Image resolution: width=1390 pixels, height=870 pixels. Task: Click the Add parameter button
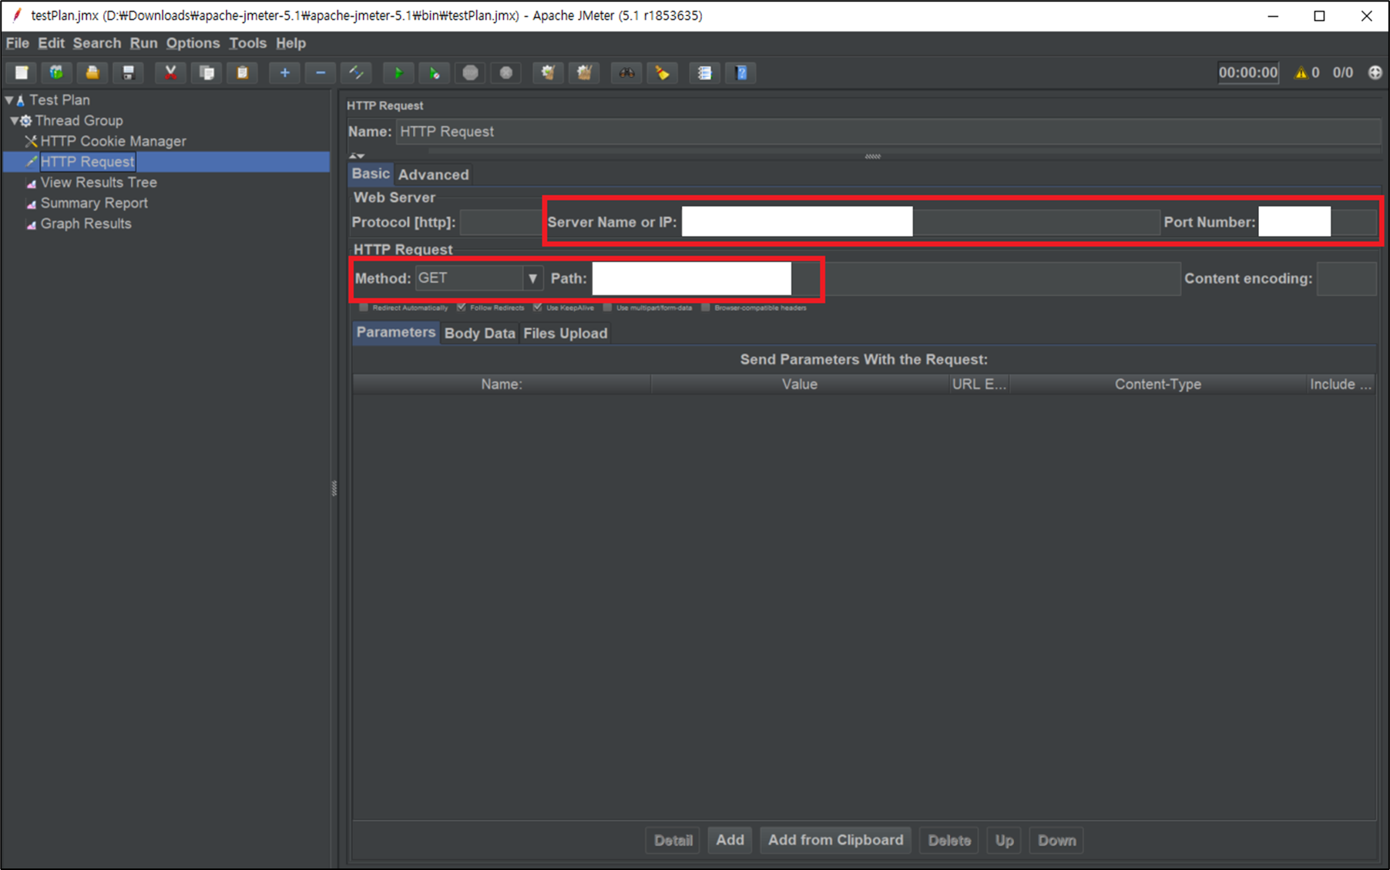[730, 840]
